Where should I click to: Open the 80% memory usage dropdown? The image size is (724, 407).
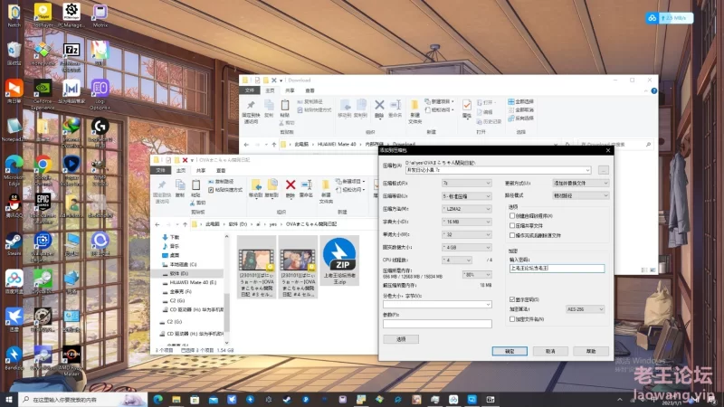click(477, 275)
